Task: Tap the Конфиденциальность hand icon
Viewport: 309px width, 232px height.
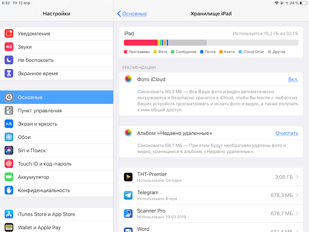Action: coord(9,190)
